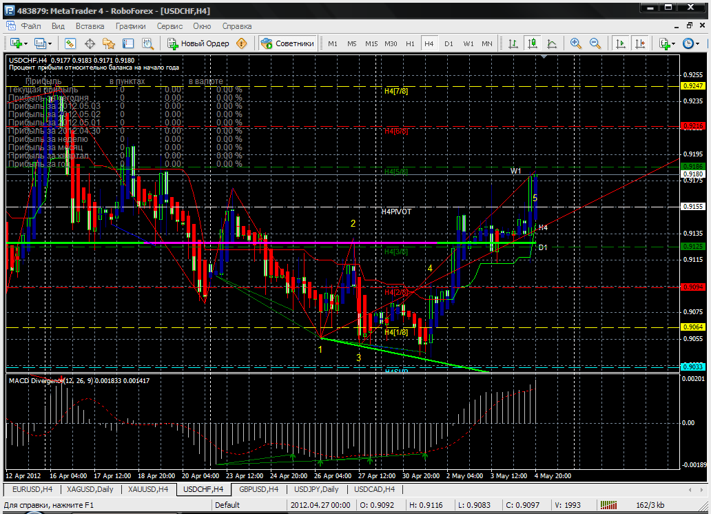
Task: Toggle chart auto scroll
Action: [621, 43]
